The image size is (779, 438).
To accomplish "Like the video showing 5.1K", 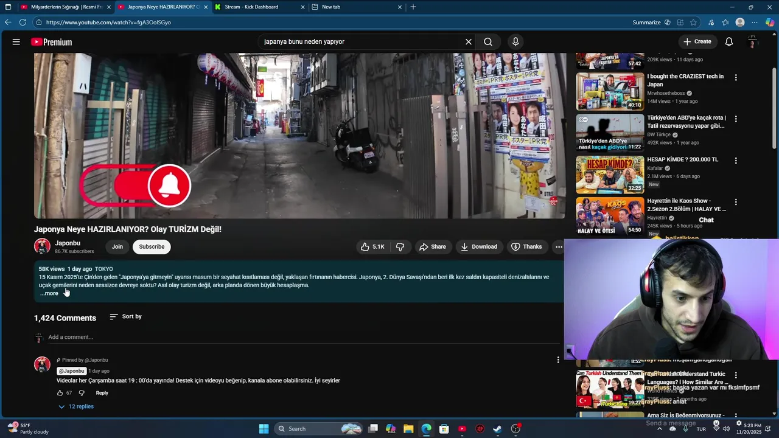I will tap(372, 246).
